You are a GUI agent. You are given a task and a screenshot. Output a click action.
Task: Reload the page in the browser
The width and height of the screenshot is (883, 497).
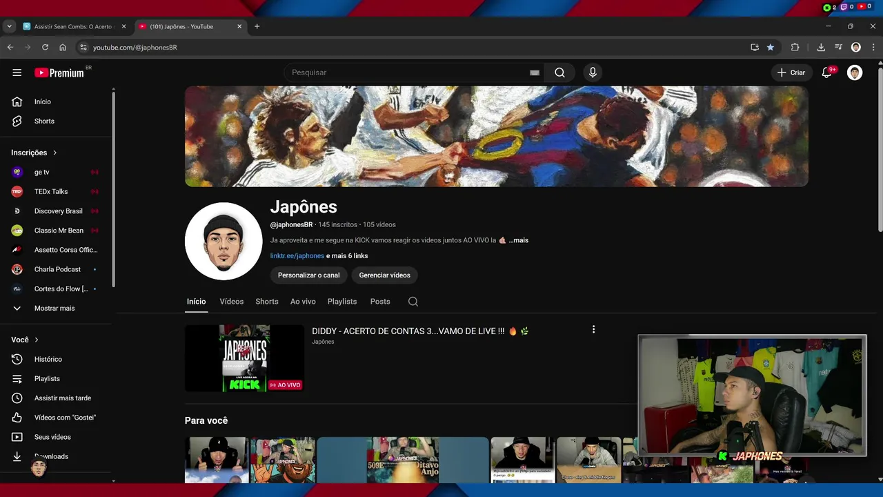click(x=45, y=47)
